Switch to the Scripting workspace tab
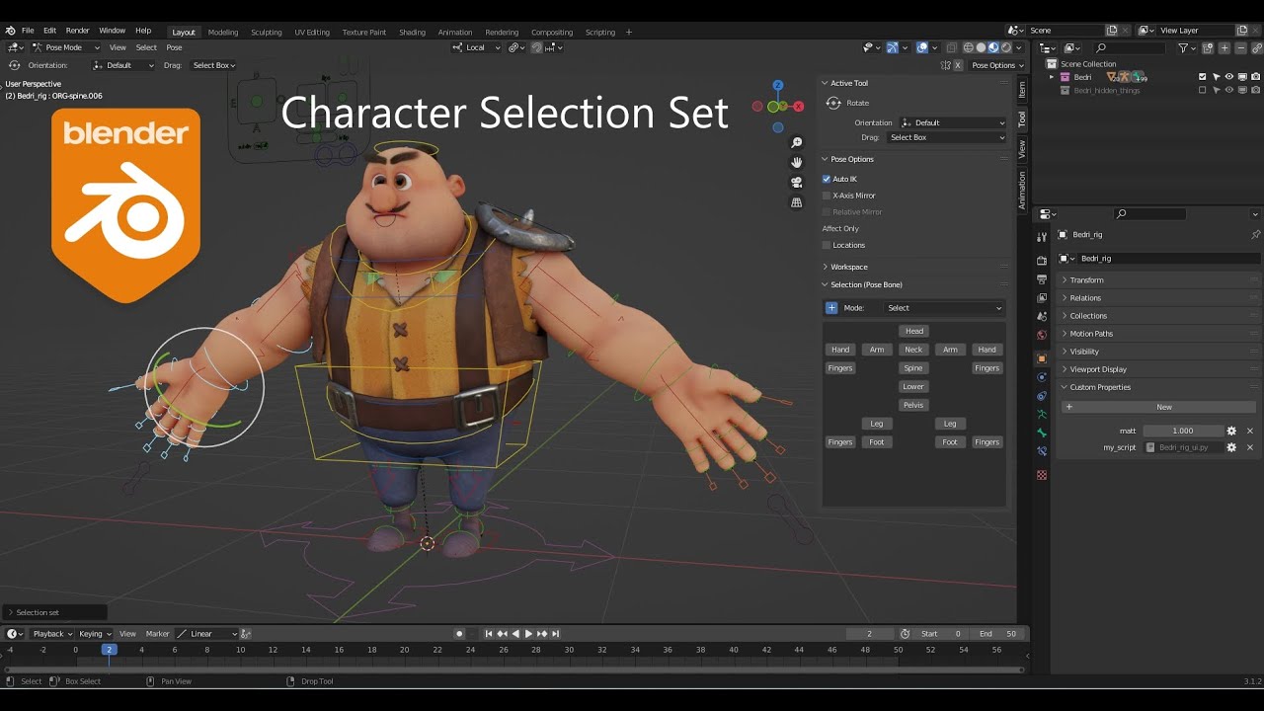This screenshot has width=1264, height=711. 599,32
